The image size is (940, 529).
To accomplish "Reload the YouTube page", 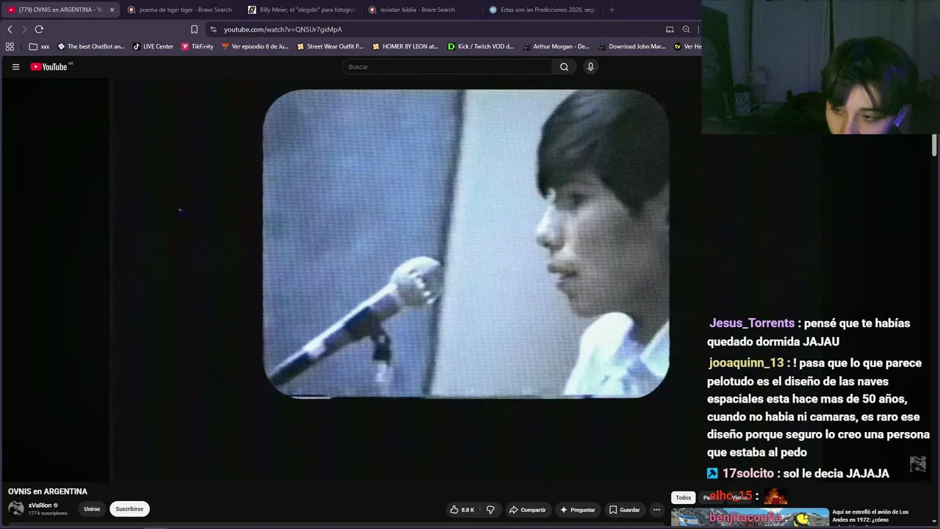I will (x=39, y=29).
